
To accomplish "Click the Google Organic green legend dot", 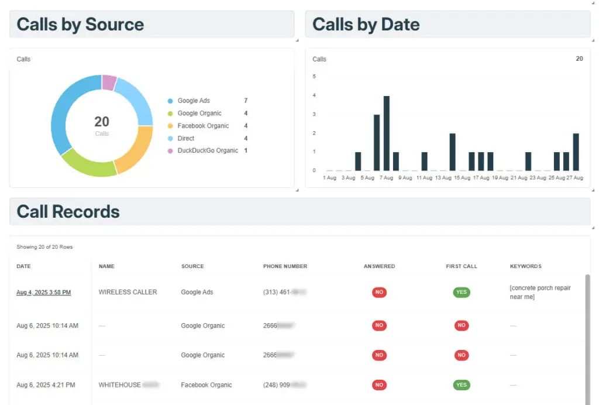I will [170, 114].
